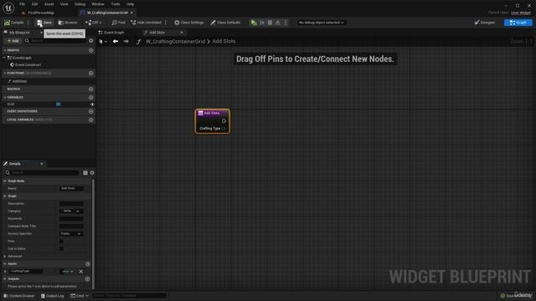Screen dimensions: 536x301
Task: Click the eject button in the play toolbar
Action: pos(277,23)
